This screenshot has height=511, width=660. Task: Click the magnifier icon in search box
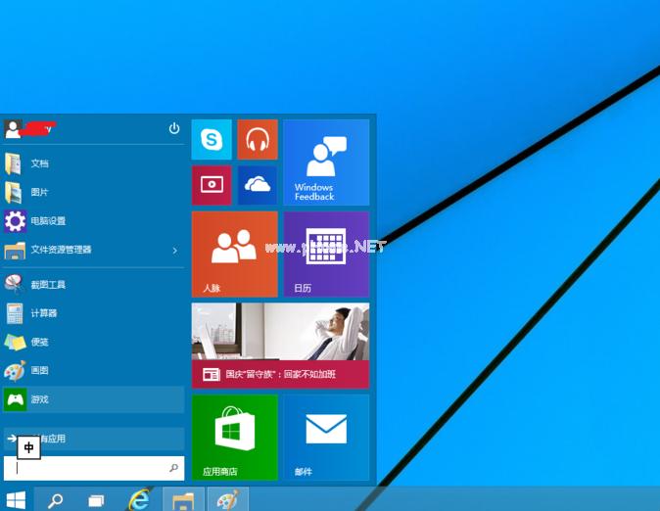coord(174,468)
